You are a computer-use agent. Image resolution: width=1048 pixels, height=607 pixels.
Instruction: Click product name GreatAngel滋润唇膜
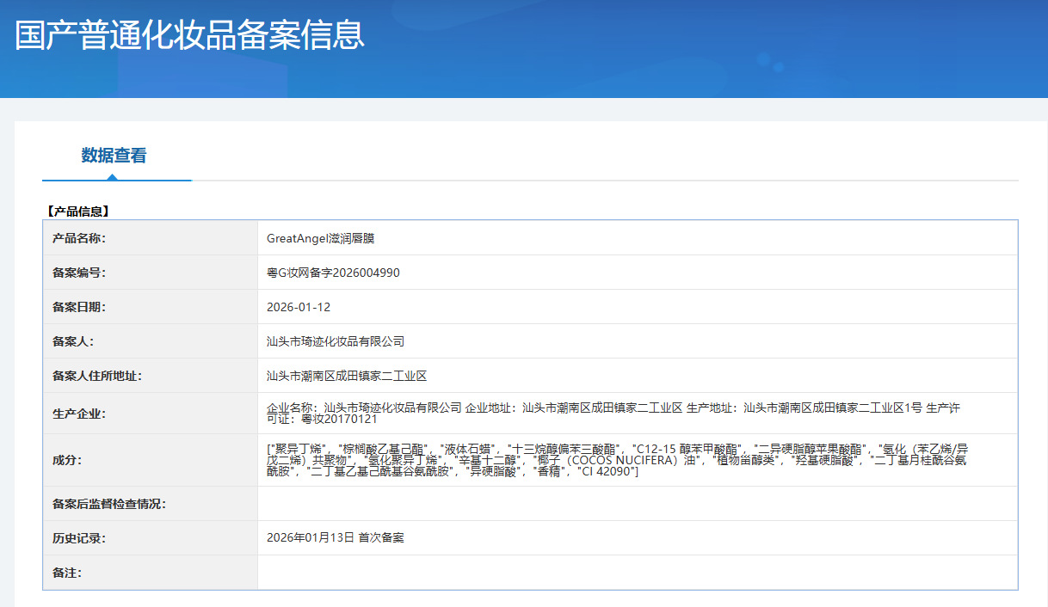[321, 238]
